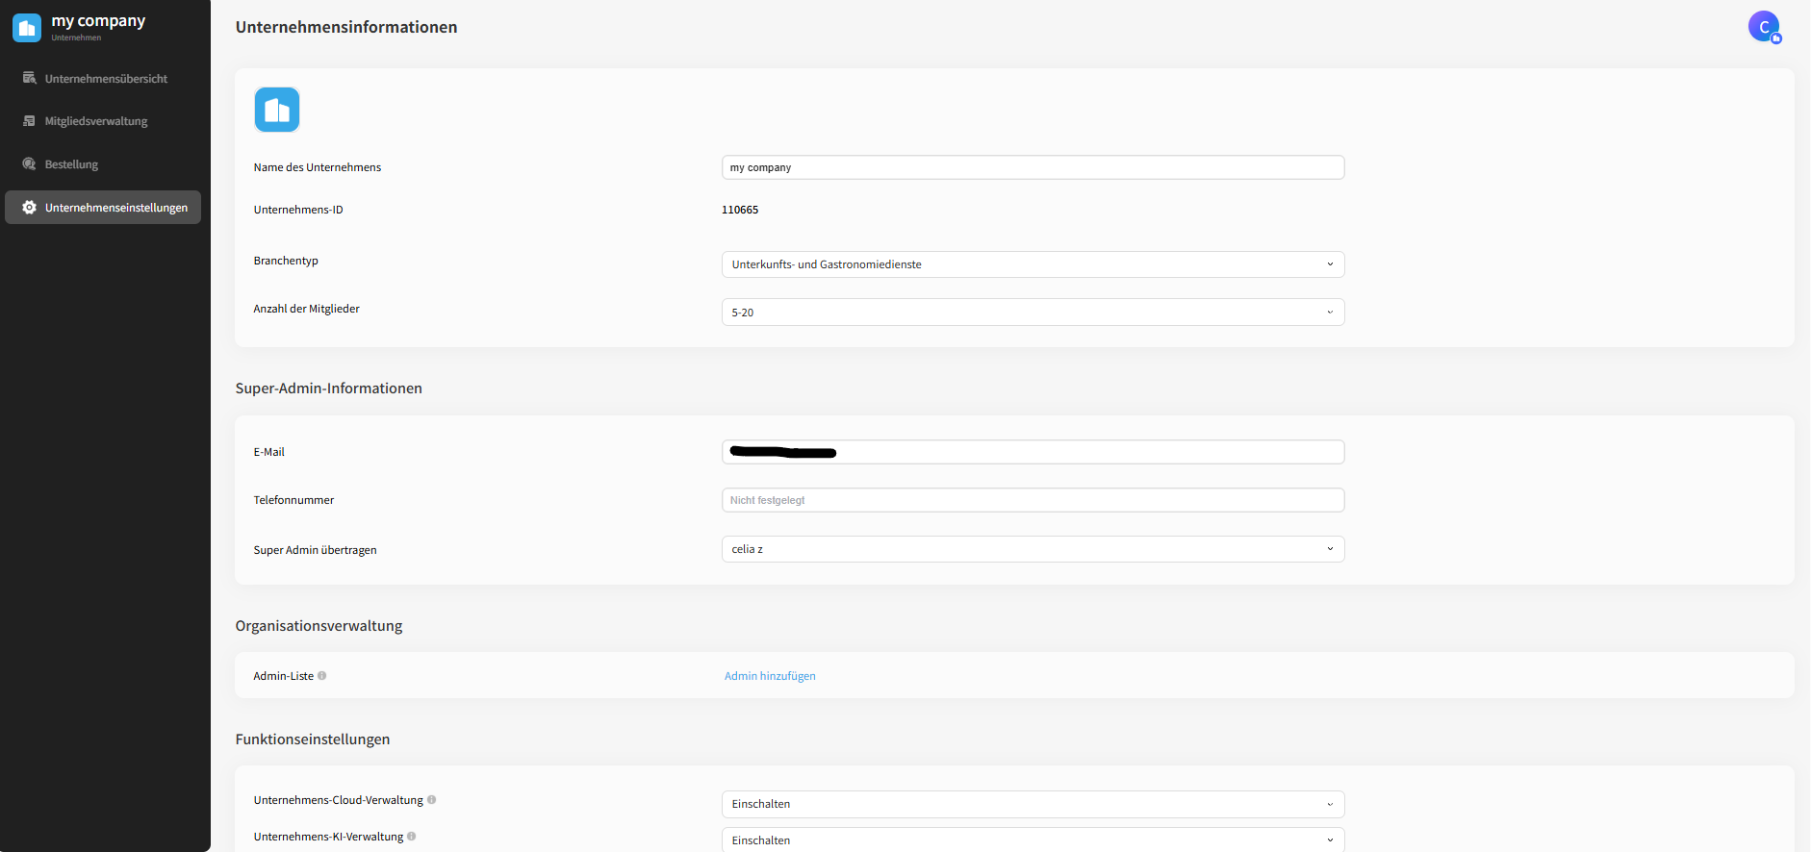Image resolution: width=1811 pixels, height=852 pixels.
Task: Click the my company logo in sidebar
Action: point(27,28)
